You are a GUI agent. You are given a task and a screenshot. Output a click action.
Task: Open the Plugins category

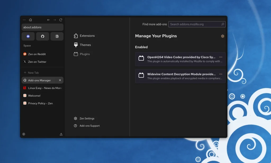pyautogui.click(x=82, y=54)
